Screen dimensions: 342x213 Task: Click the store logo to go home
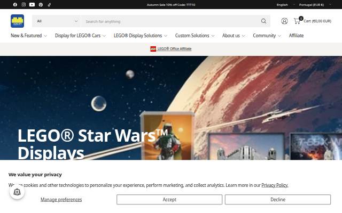pyautogui.click(x=18, y=21)
